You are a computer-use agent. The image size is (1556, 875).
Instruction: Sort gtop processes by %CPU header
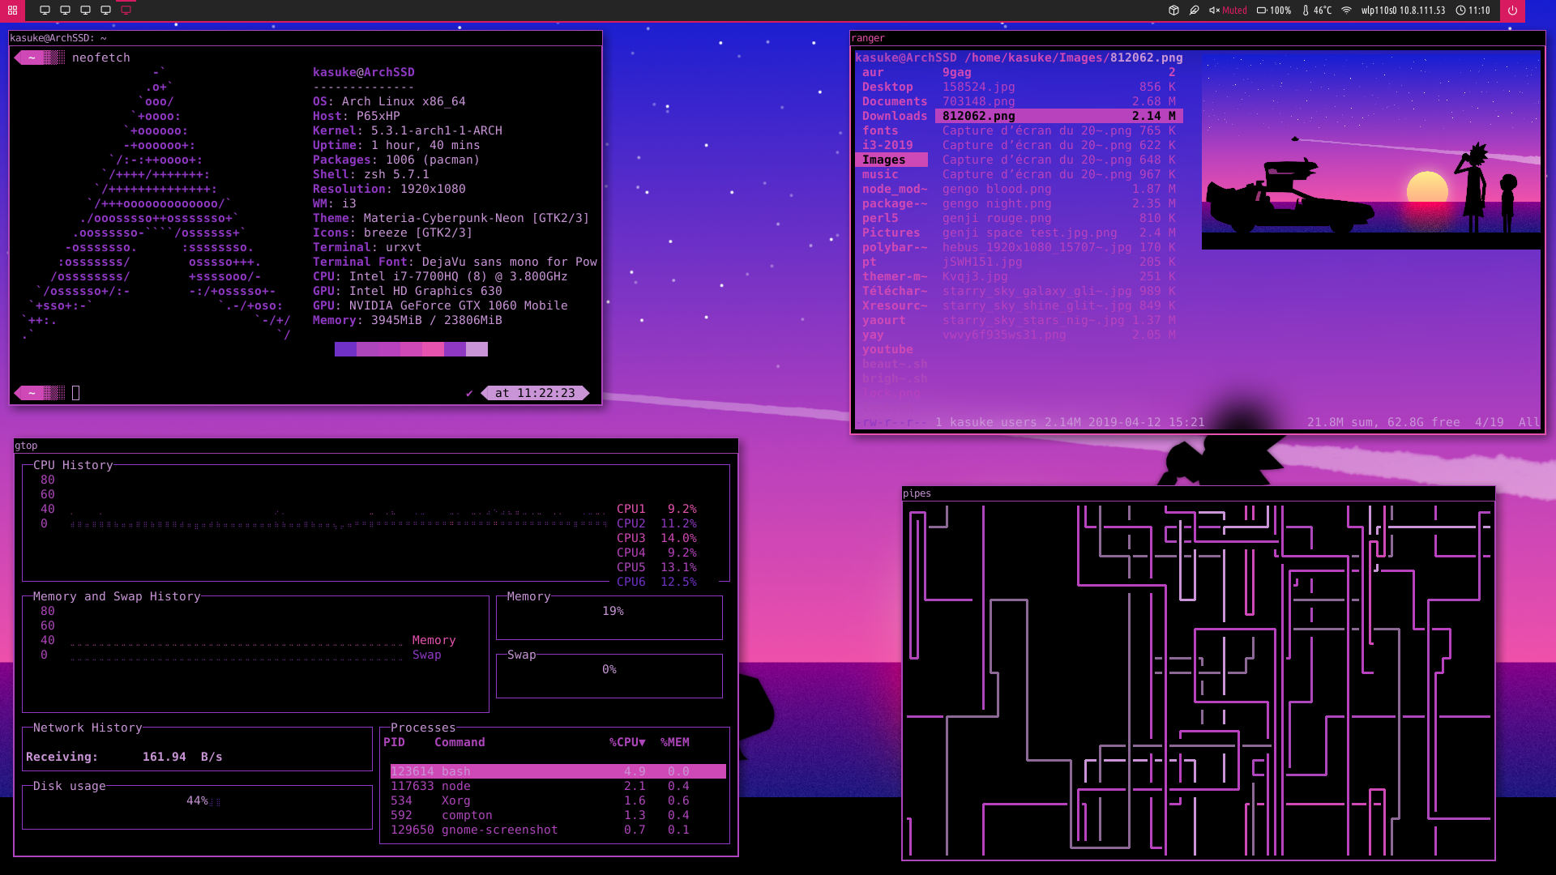(x=627, y=742)
